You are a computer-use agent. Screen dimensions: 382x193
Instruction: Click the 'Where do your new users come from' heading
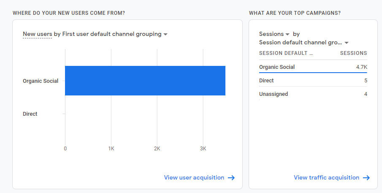coord(69,13)
